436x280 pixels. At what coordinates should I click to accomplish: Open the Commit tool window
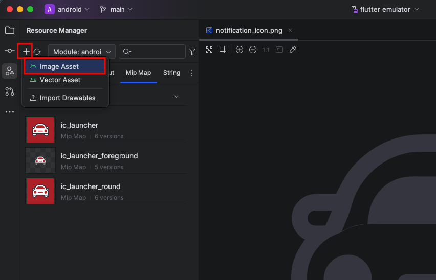(x=10, y=51)
